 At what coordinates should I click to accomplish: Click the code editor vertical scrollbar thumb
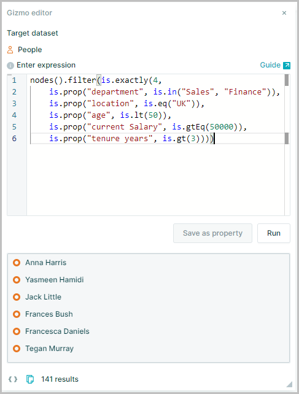[287, 80]
